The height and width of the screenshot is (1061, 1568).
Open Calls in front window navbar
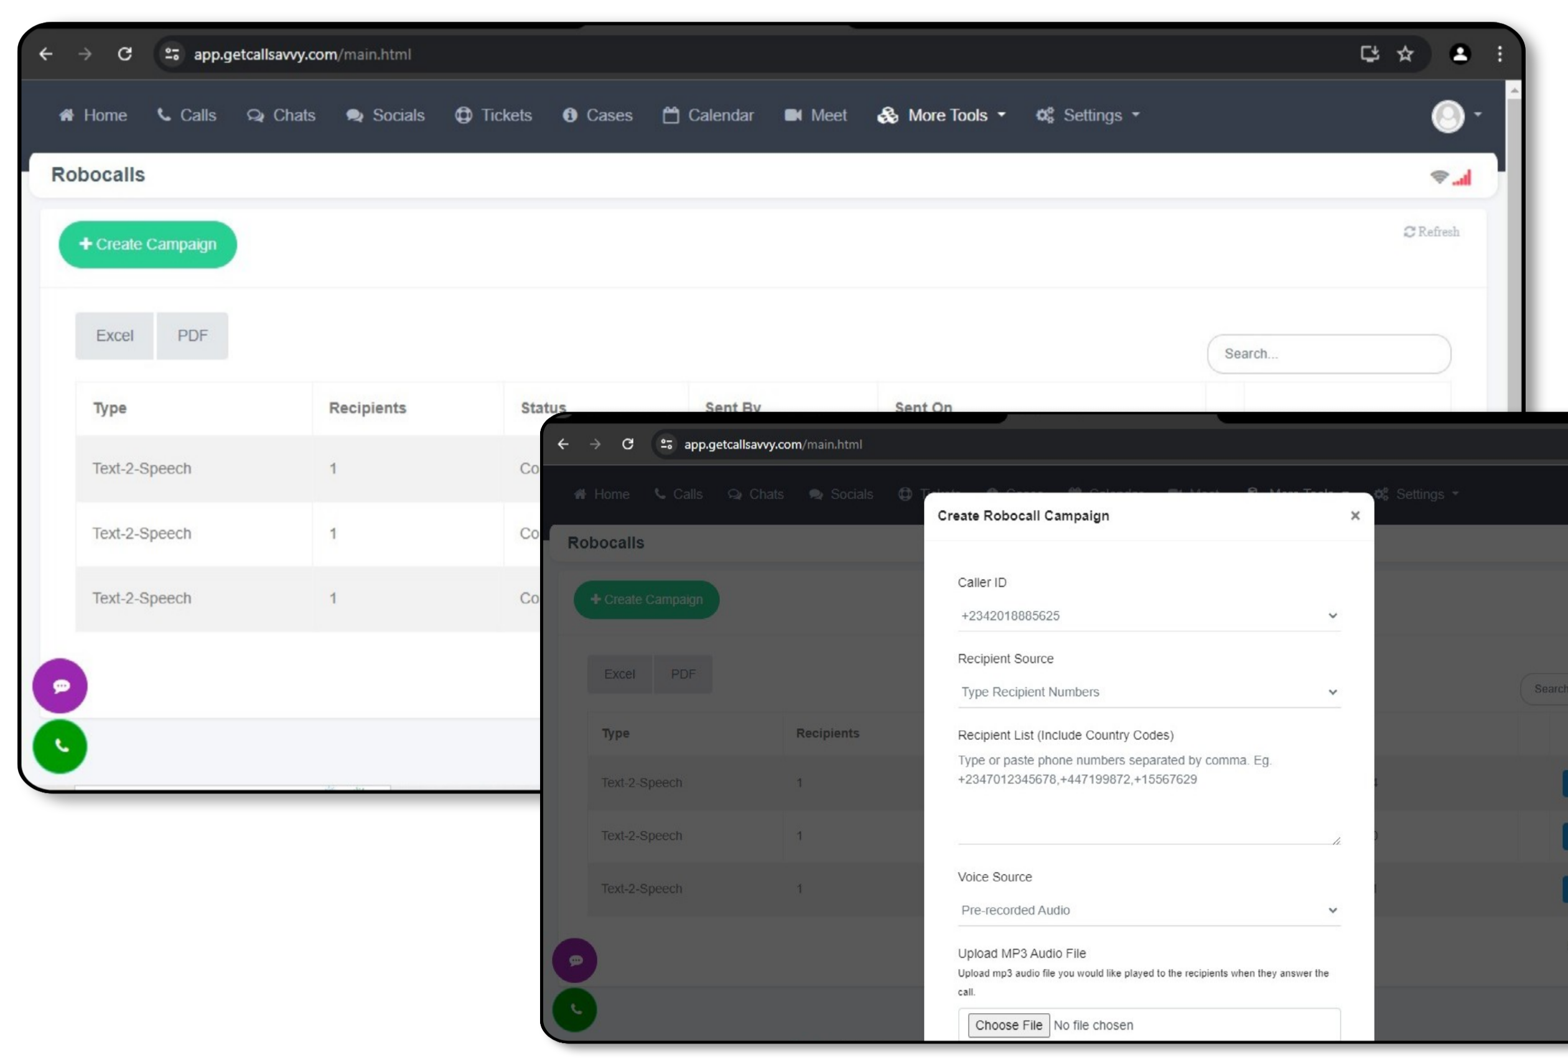(679, 494)
